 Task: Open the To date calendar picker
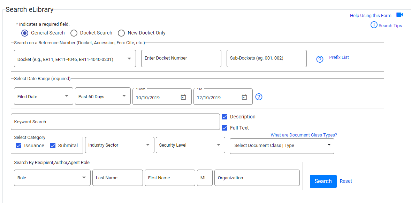coord(244,97)
